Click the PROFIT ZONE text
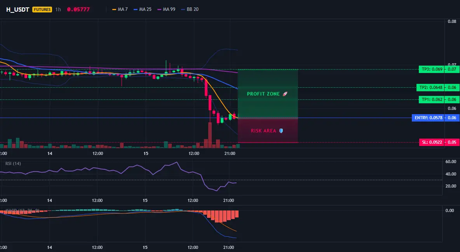The height and width of the screenshot is (252, 460). [263, 94]
